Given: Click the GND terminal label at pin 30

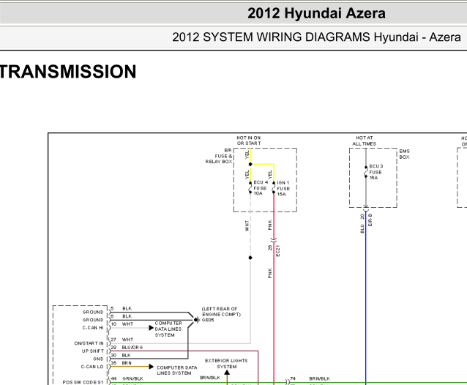Looking at the screenshot, I should (x=98, y=359).
